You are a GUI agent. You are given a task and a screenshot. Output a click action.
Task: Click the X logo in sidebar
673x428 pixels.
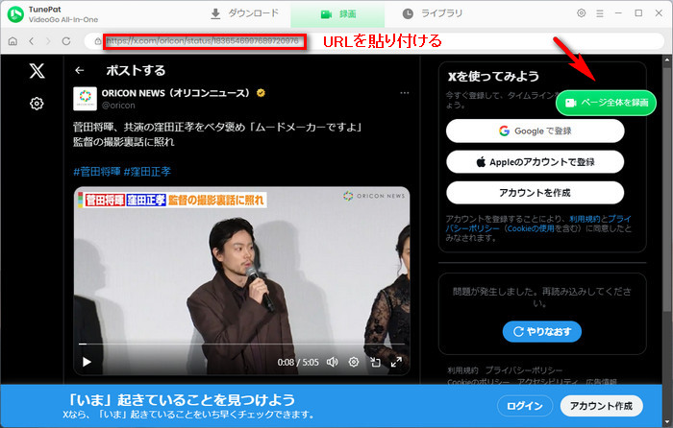click(37, 71)
